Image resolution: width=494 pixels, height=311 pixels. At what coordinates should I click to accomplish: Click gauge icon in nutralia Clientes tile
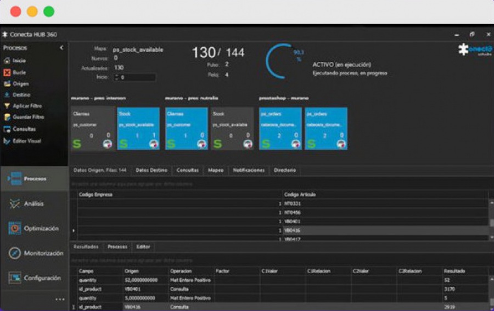(201, 144)
